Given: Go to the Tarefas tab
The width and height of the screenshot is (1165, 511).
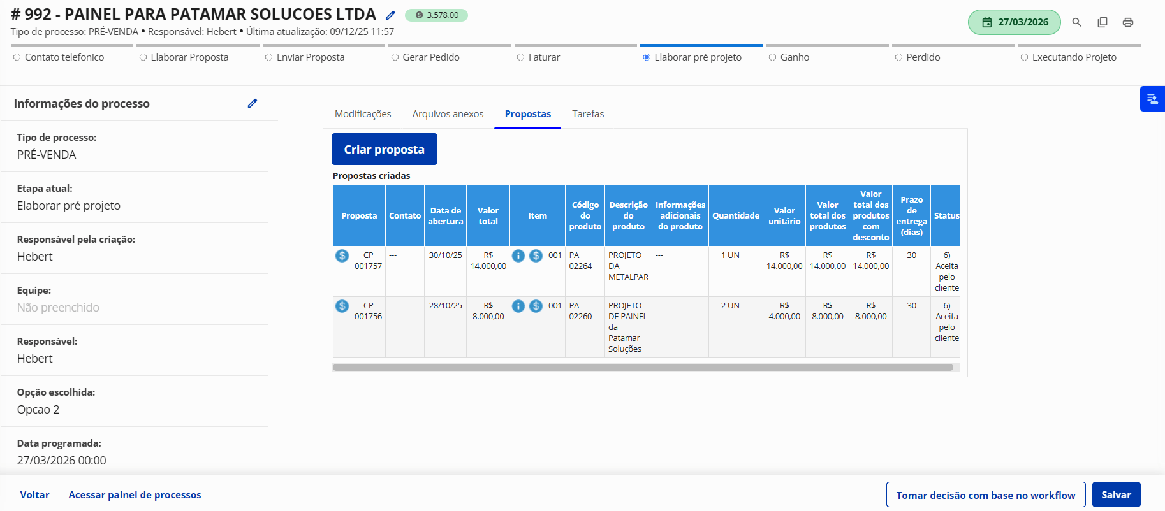Looking at the screenshot, I should click(x=587, y=114).
